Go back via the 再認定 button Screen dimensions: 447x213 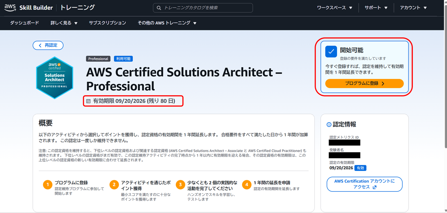[48, 45]
